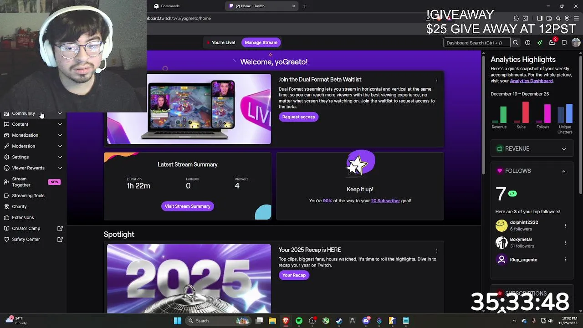
Task: Open Brave Leo AI sparkle icon
Action: pos(558,18)
